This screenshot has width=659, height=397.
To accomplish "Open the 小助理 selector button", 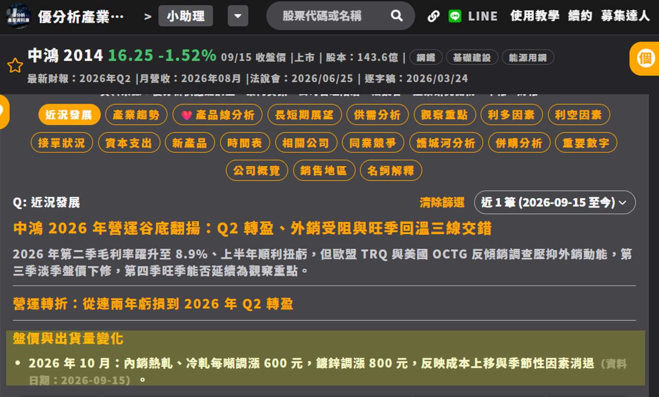I will click(x=186, y=16).
